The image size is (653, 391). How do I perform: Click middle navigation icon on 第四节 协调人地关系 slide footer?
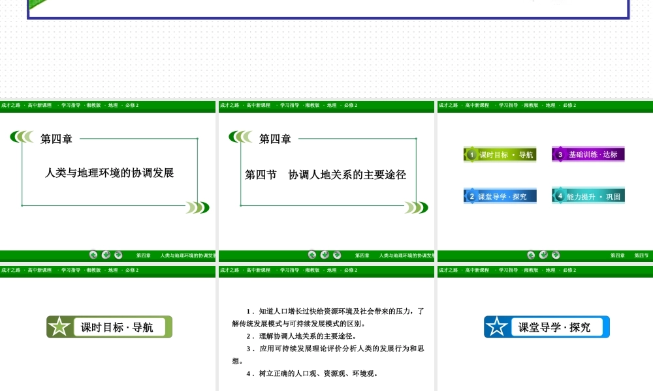pos(325,255)
